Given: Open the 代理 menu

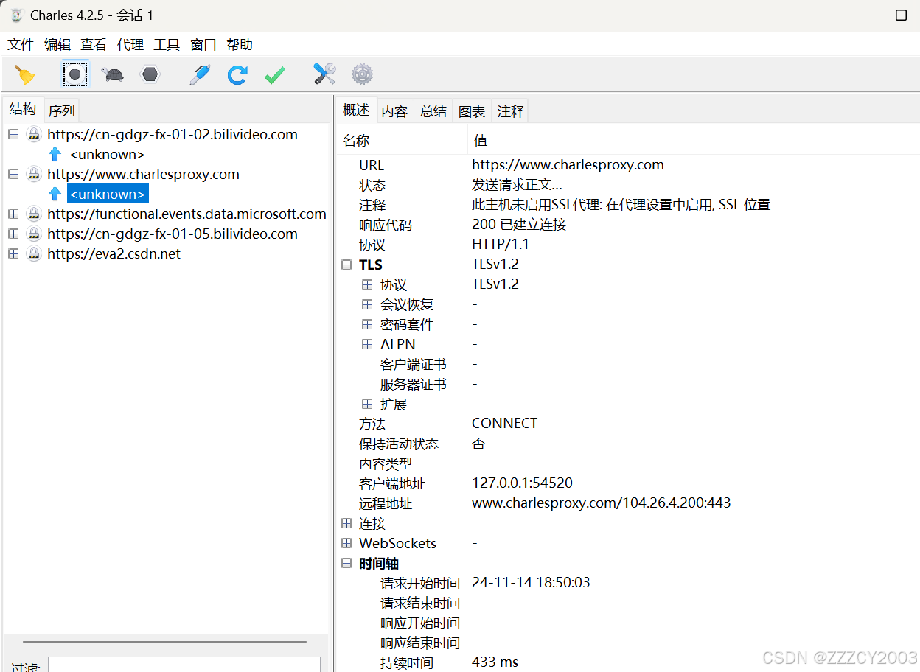Looking at the screenshot, I should tap(130, 45).
